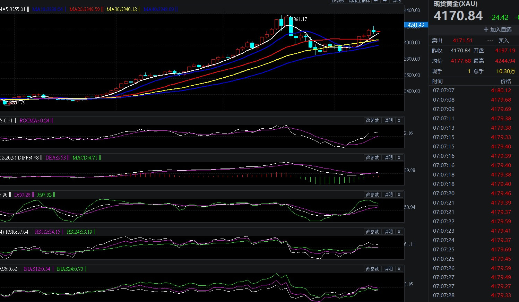Click the right arrow above the chart

tap(384, 1)
